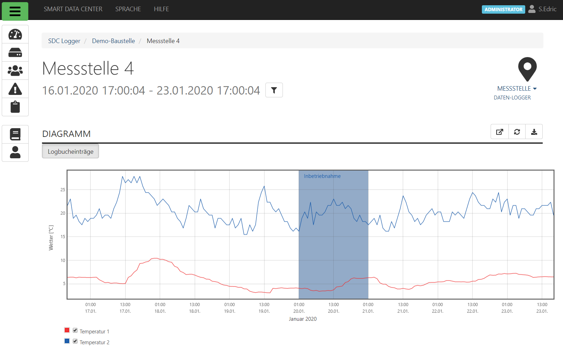Open the S.Edric user menu
The height and width of the screenshot is (360, 563).
tap(543, 9)
